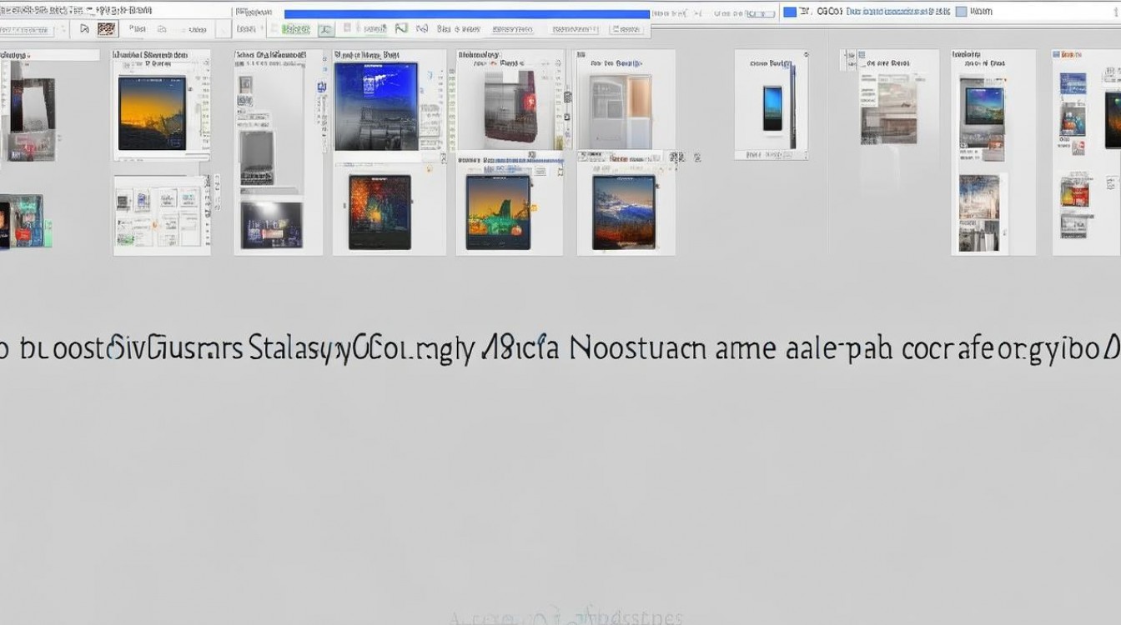Click the wavy line icon in toolbar
Screen dimensions: 1121x625
(401, 28)
